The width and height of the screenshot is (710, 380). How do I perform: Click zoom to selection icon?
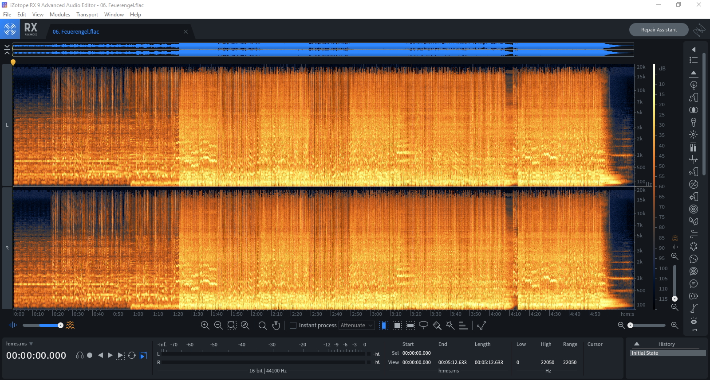(232, 326)
